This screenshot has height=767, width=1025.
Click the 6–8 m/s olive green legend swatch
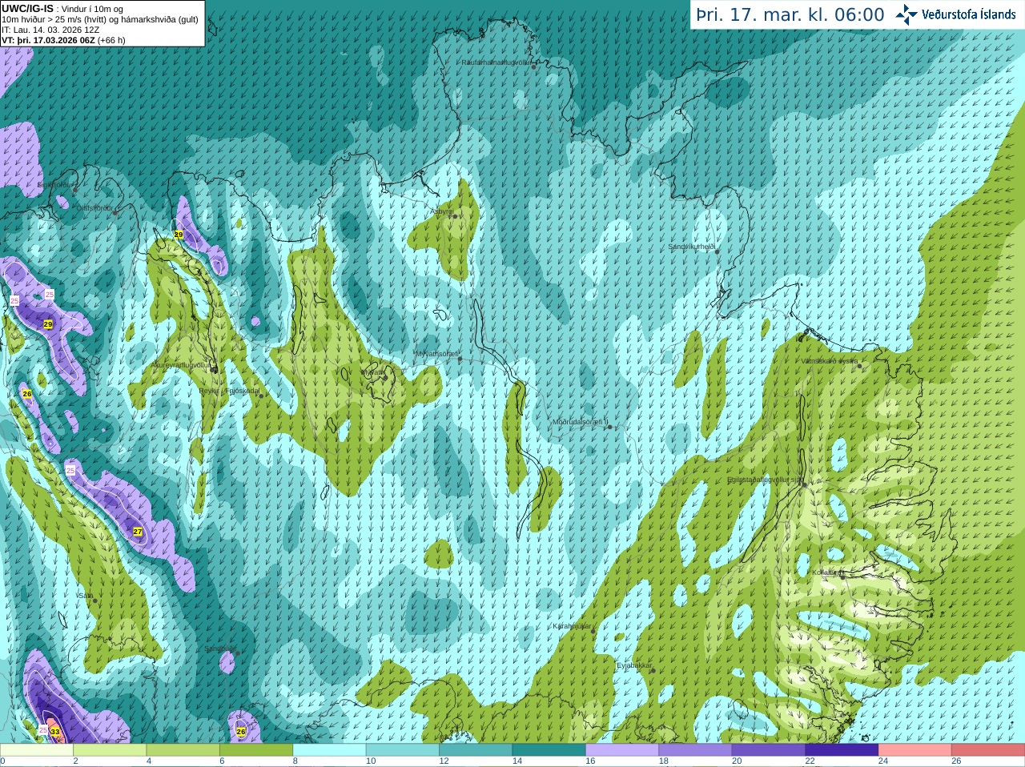[256, 750]
